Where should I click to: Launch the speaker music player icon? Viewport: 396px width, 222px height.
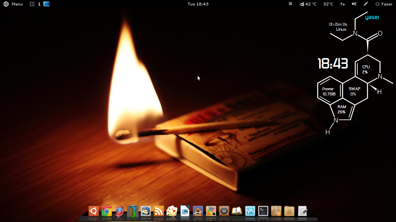coord(224,211)
